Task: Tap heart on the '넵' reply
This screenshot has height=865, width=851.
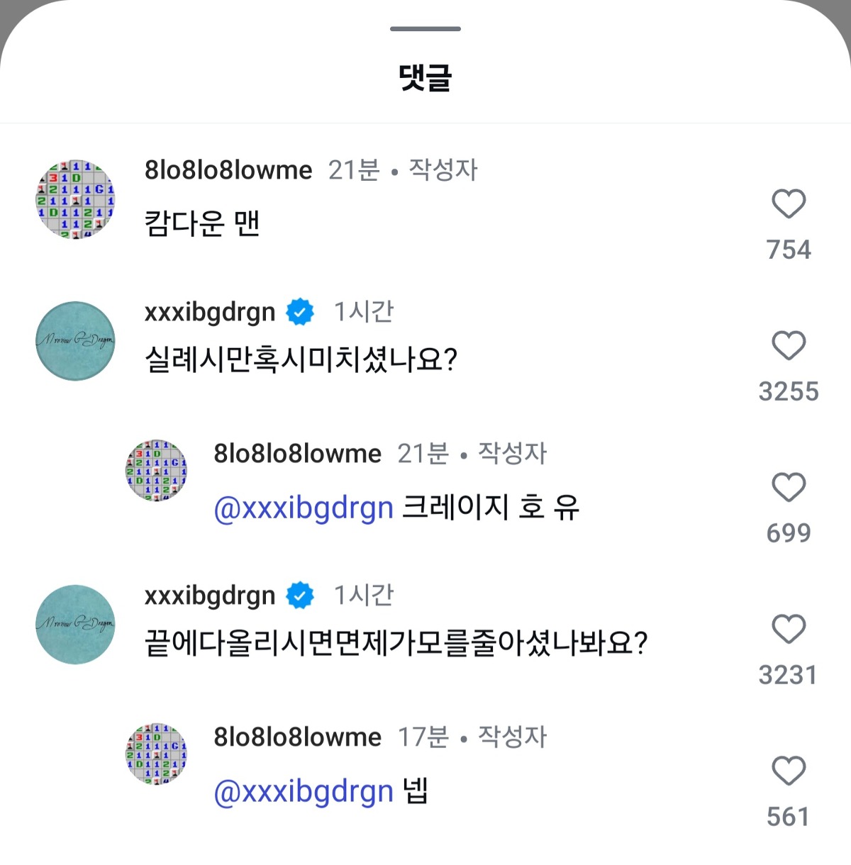Action: 789,771
